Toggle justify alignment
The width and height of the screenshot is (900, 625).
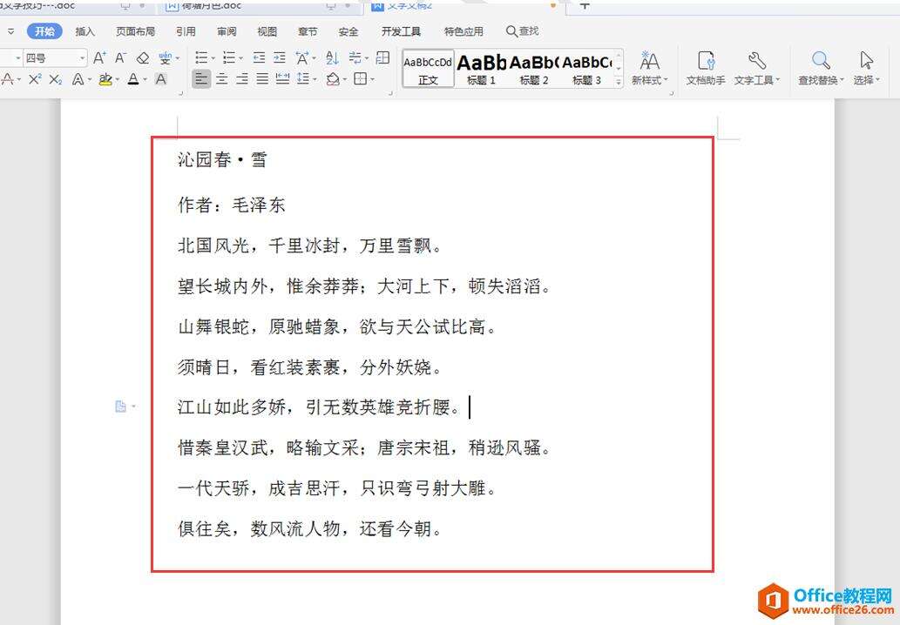[262, 79]
